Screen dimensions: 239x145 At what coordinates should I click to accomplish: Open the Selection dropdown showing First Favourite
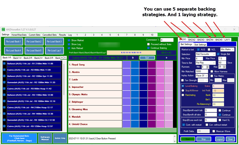(x=205, y=54)
